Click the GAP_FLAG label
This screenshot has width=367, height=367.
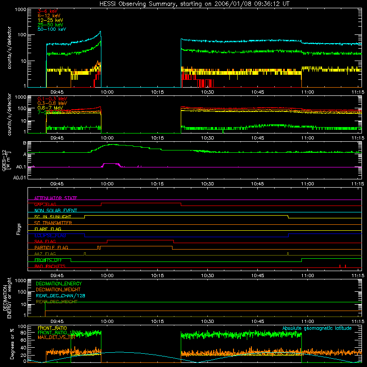coord(45,204)
